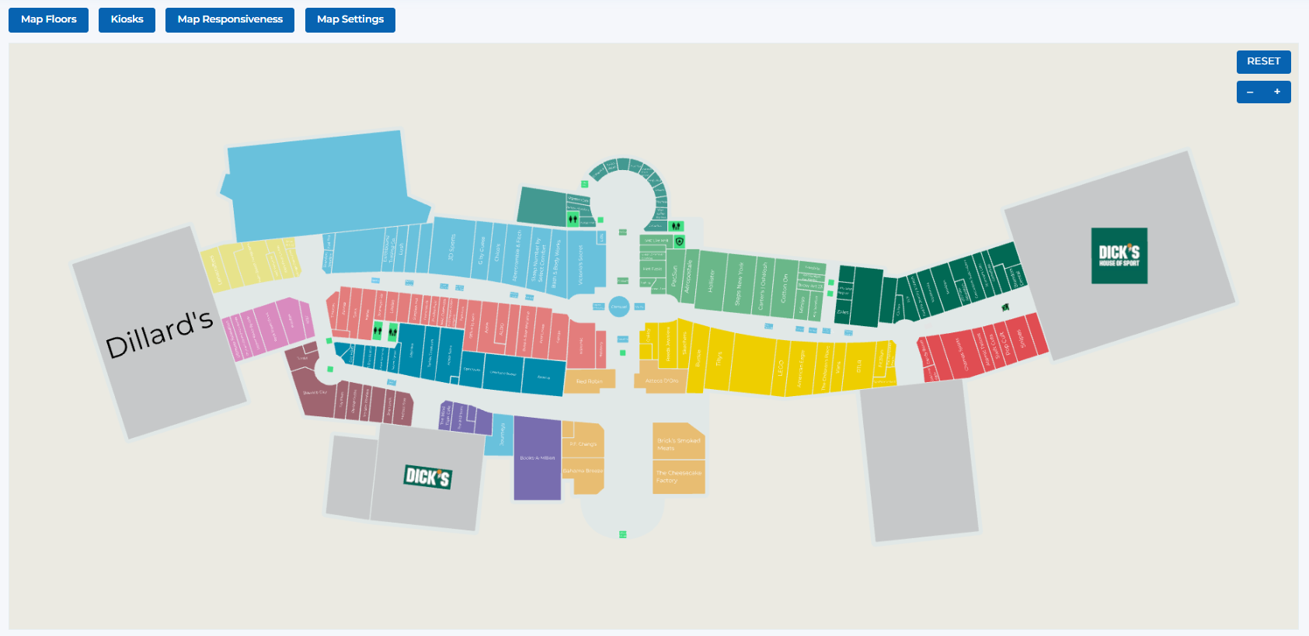Viewport: 1309px width, 636px height.
Task: Open the Kiosks menu
Action: click(127, 20)
